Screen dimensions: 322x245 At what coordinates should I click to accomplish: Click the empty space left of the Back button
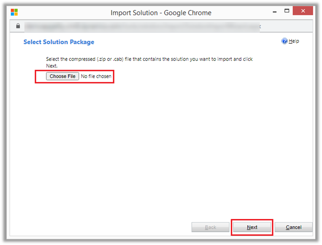105,227
